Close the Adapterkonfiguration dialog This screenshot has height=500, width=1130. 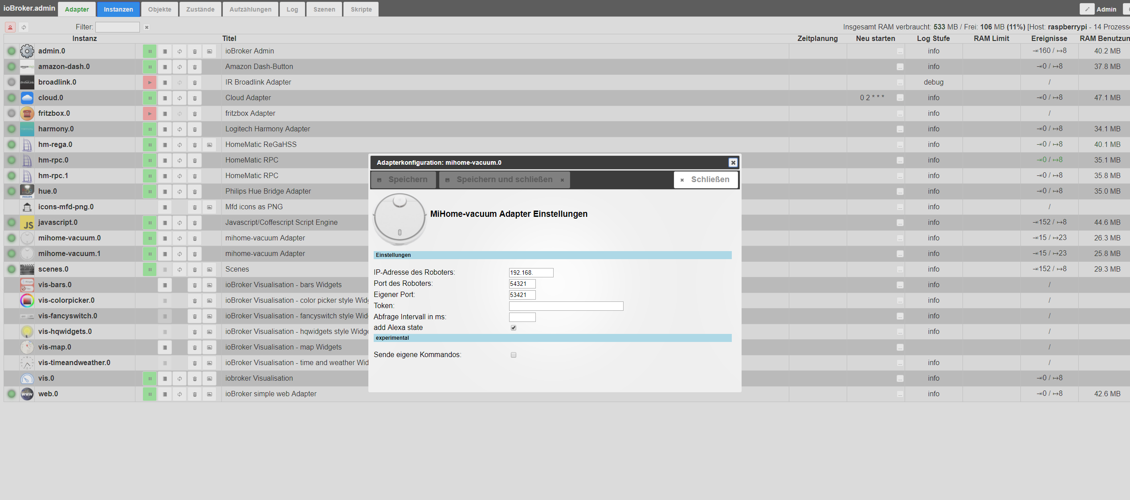pos(733,163)
